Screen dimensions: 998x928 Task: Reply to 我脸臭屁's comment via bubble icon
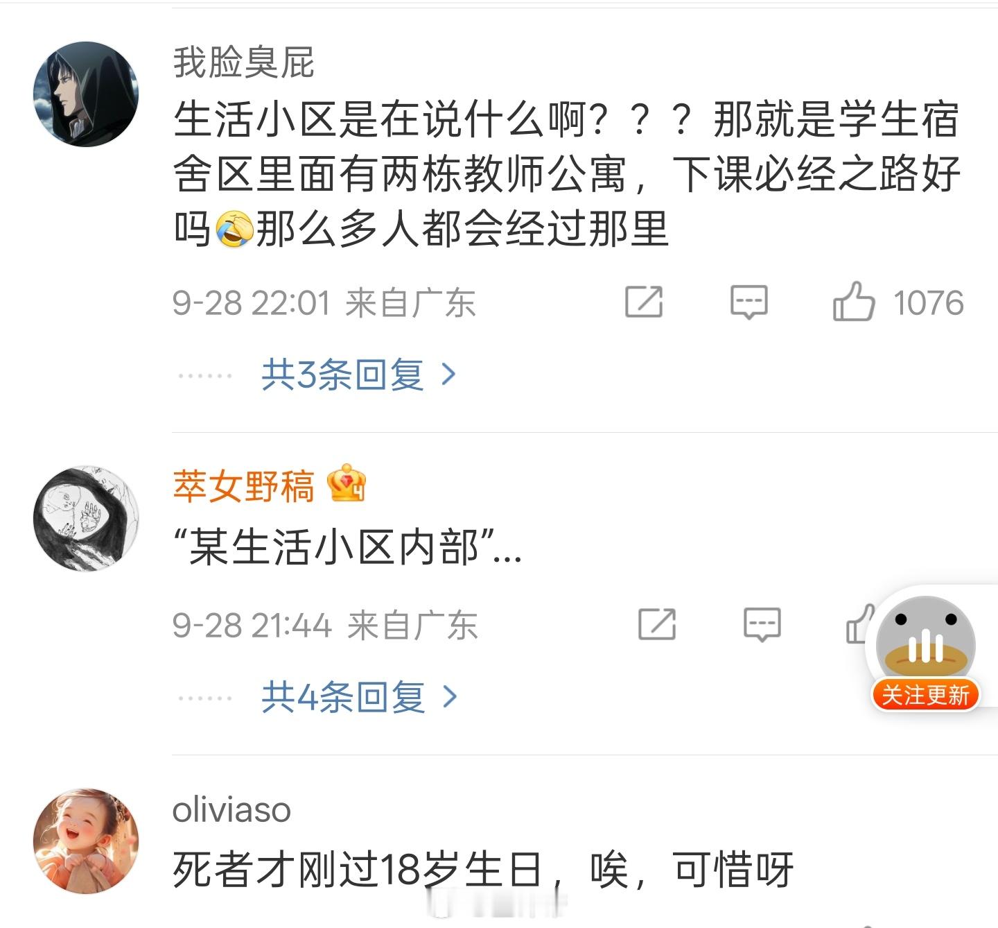pyautogui.click(x=749, y=302)
